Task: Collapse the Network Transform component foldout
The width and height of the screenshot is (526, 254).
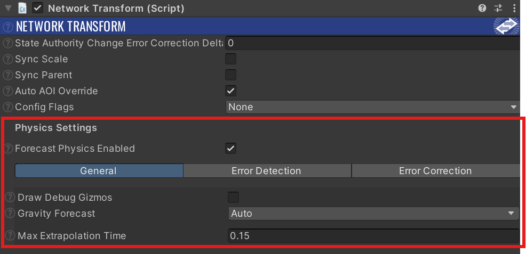Action: click(8, 9)
